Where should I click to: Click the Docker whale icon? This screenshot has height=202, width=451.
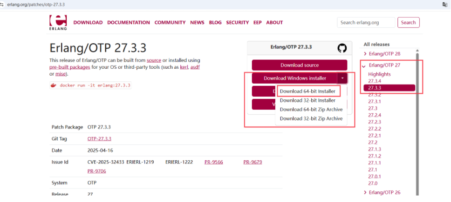click(x=54, y=85)
